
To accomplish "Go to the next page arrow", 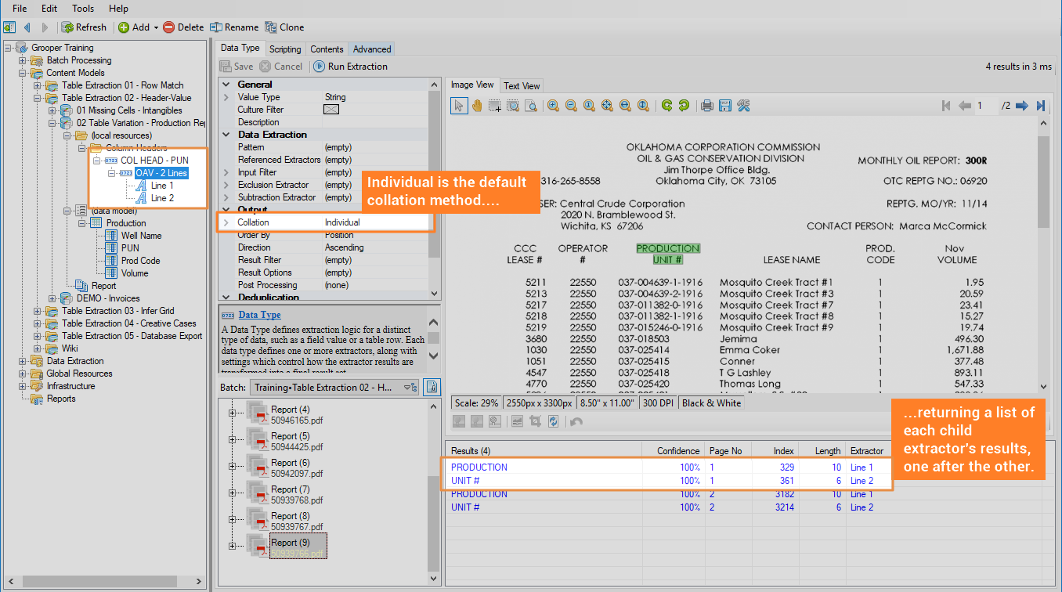I will (x=1021, y=106).
